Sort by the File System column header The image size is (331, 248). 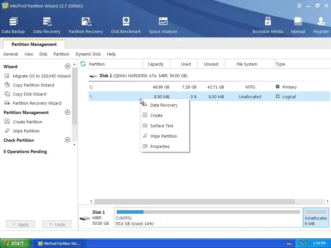(250, 64)
